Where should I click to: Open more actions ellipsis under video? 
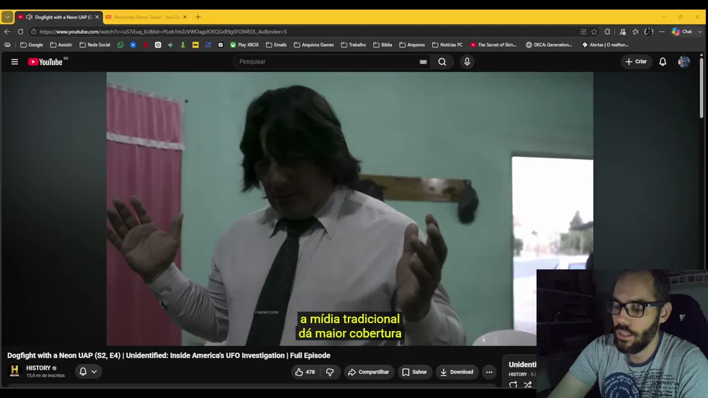489,372
